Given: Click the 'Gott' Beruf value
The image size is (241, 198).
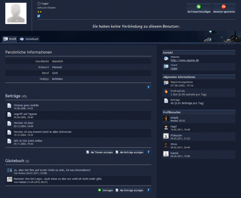Looking at the screenshot, I should 55,73.
